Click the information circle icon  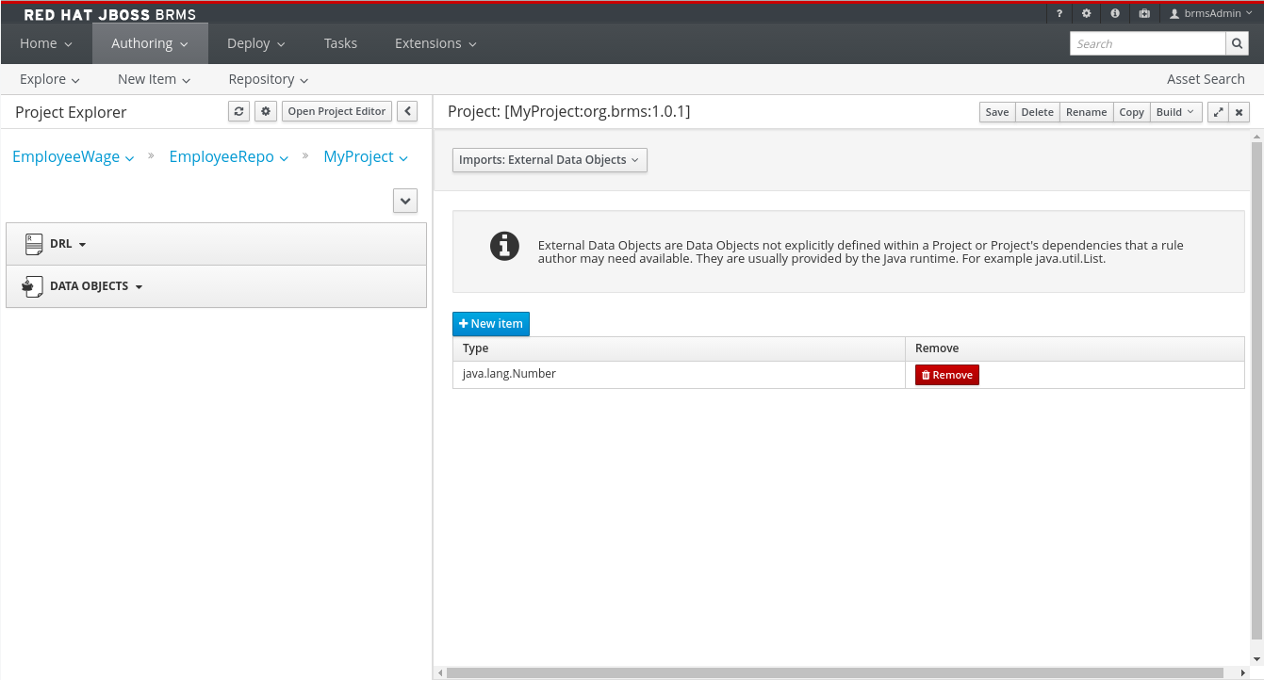pyautogui.click(x=504, y=246)
